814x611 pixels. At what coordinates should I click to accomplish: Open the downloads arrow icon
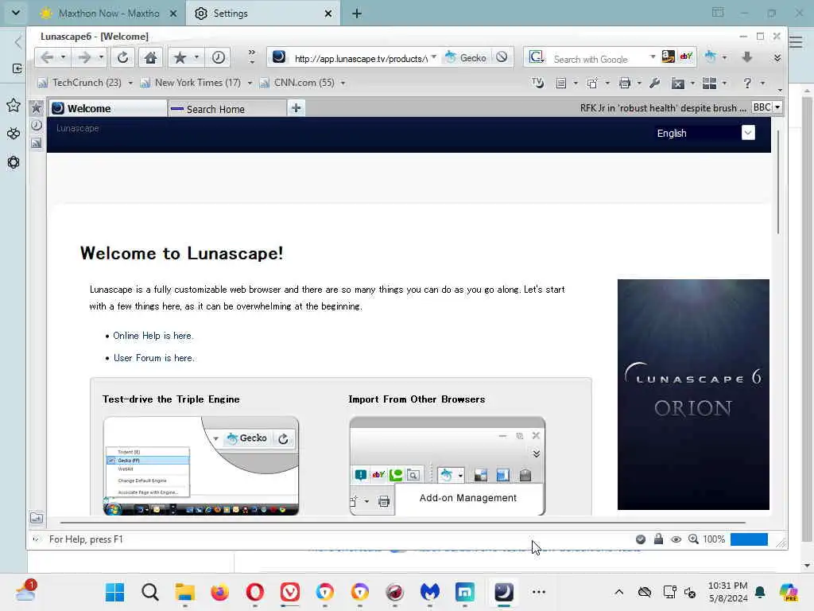click(x=747, y=57)
